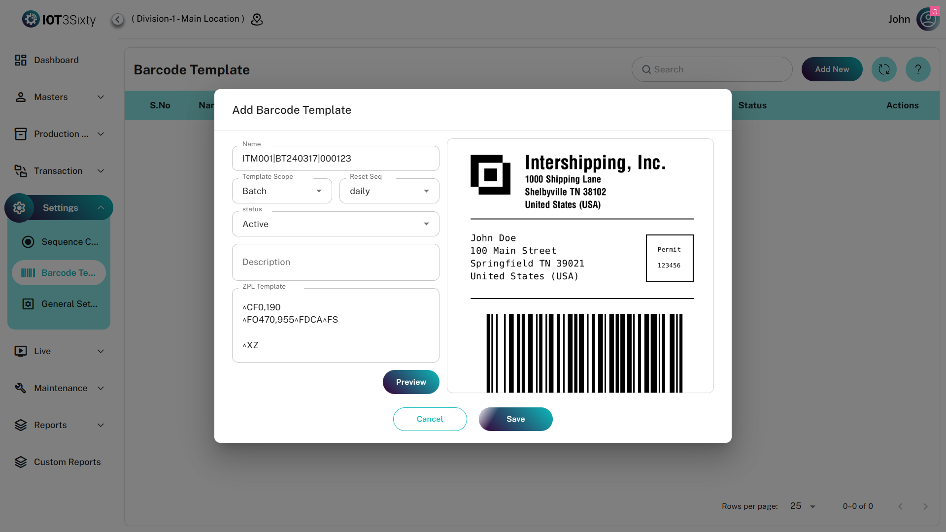Screen dimensions: 946x532
Task: Click the Save button
Action: click(515, 419)
